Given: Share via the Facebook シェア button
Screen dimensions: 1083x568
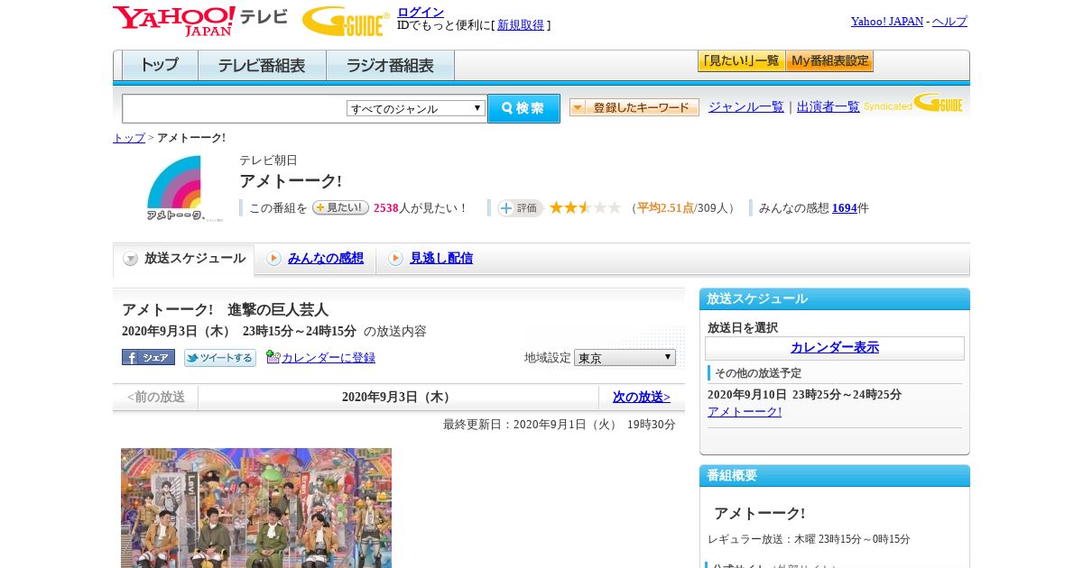Looking at the screenshot, I should click(148, 357).
